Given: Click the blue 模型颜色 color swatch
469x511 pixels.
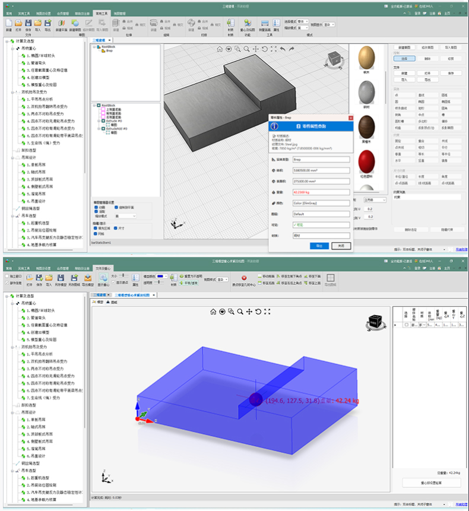Looking at the screenshot, I should tap(161, 276).
